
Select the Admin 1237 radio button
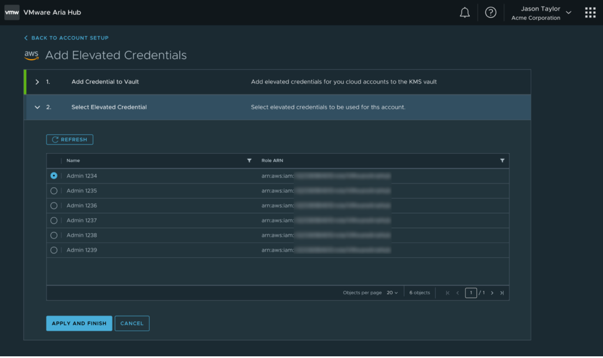click(x=54, y=220)
